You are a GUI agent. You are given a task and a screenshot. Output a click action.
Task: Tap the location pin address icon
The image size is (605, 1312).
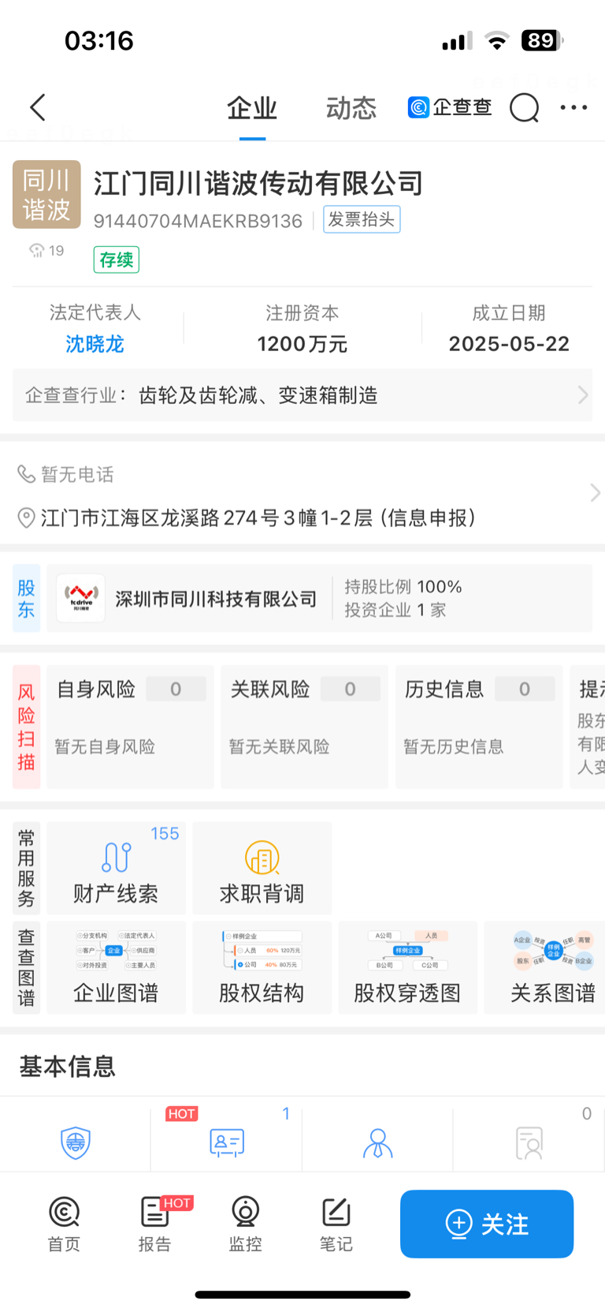26,518
